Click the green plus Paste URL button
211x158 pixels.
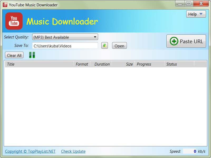coord(186,41)
